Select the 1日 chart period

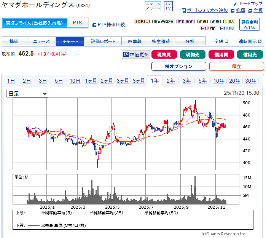(x=11, y=81)
